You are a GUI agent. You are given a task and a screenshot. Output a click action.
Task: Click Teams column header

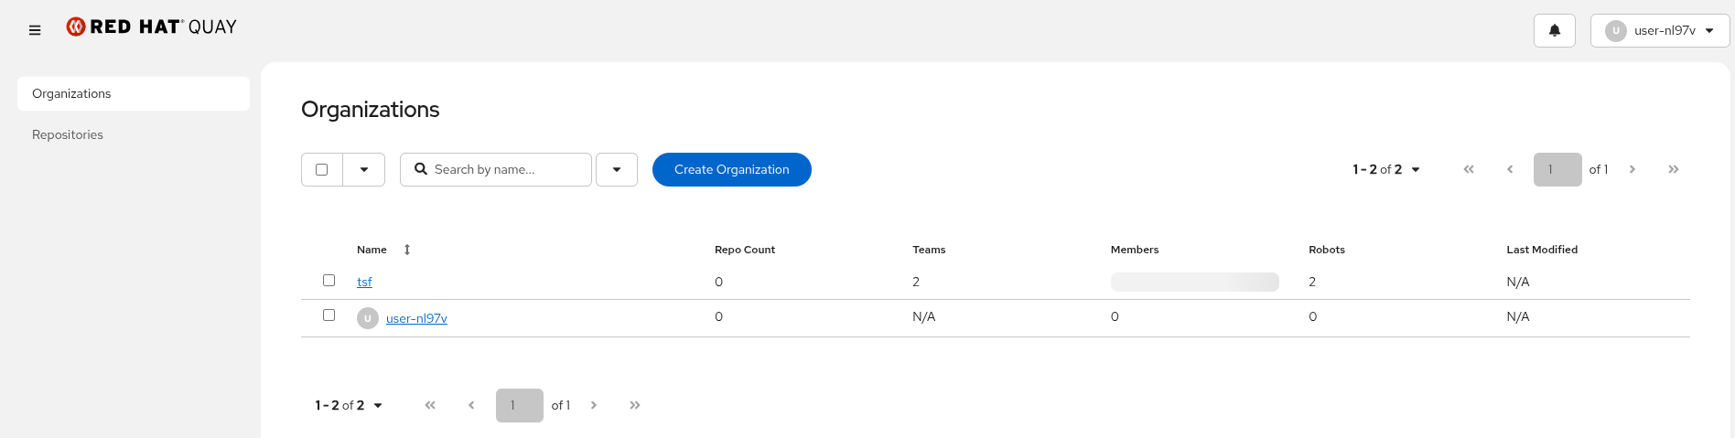click(929, 250)
